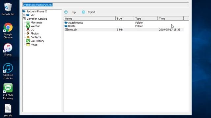Click the sms.db file icon in list
The width and height of the screenshot is (211, 118).
(x=66, y=29)
